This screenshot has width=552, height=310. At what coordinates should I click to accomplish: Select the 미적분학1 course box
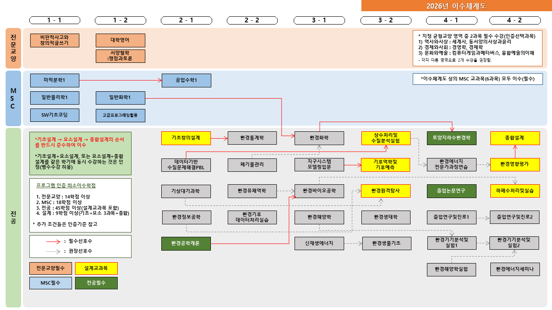pos(55,80)
